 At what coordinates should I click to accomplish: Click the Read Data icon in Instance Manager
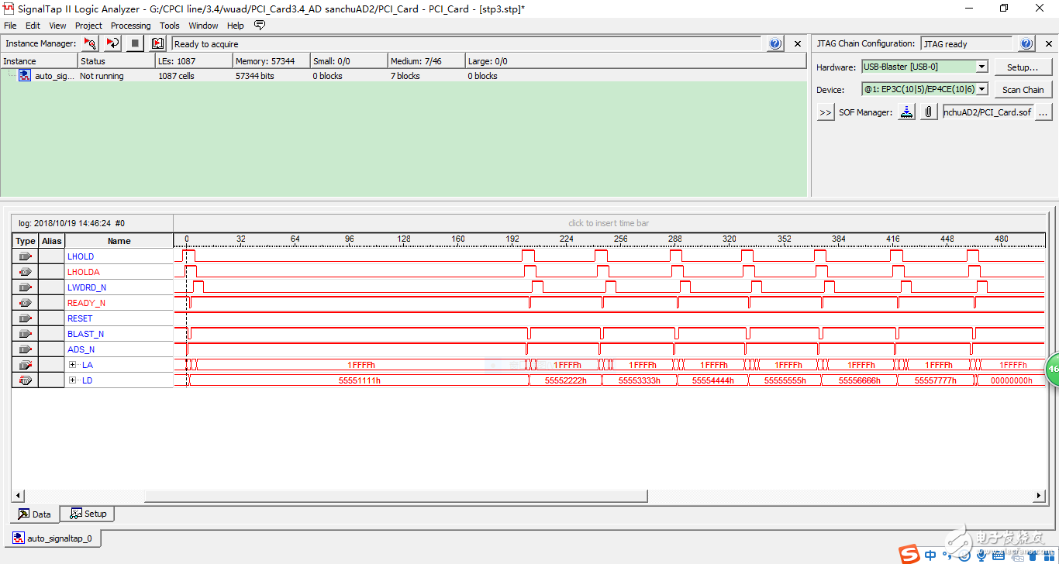point(157,43)
